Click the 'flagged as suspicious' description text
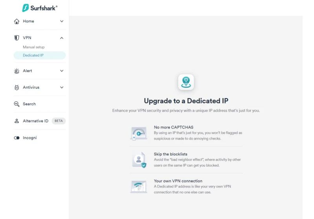This screenshot has height=219, width=314. pyautogui.click(x=198, y=136)
